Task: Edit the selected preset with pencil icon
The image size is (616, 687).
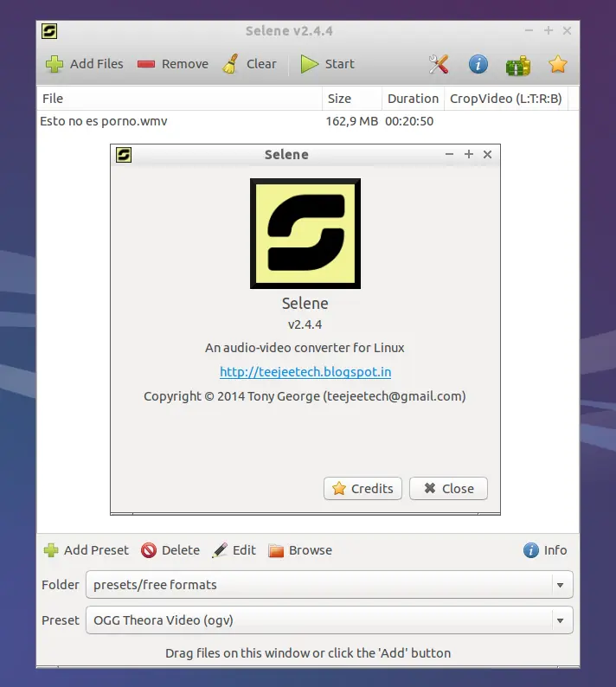Action: [234, 550]
